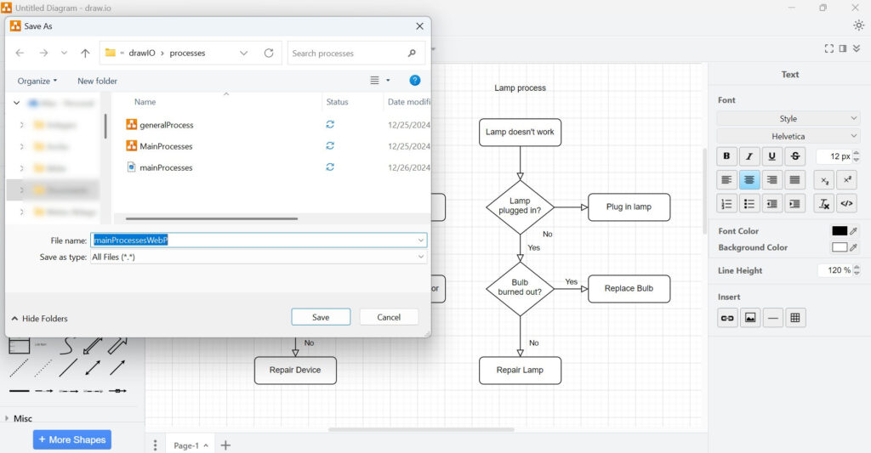This screenshot has height=453, width=871.
Task: Apply italic formatting to text
Action: pos(749,156)
